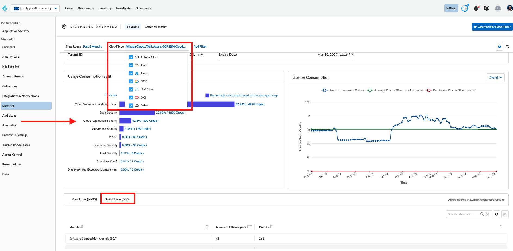Image resolution: width=513 pixels, height=251 pixels.
Task: Click the Add Filter link
Action: [200, 47]
